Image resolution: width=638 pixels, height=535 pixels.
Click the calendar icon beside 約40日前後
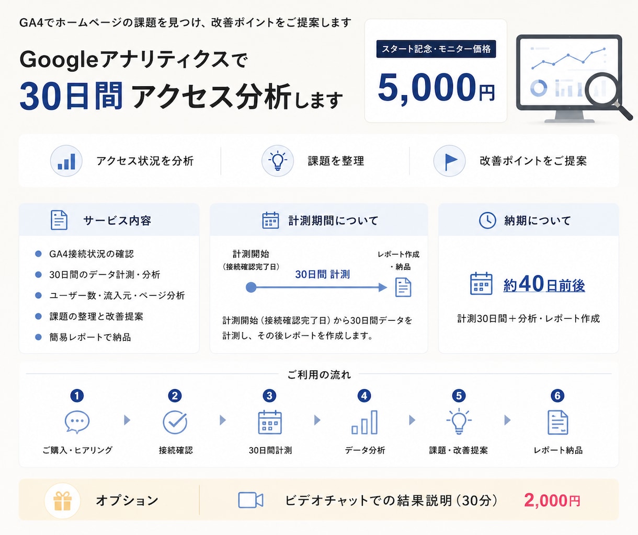coord(481,284)
